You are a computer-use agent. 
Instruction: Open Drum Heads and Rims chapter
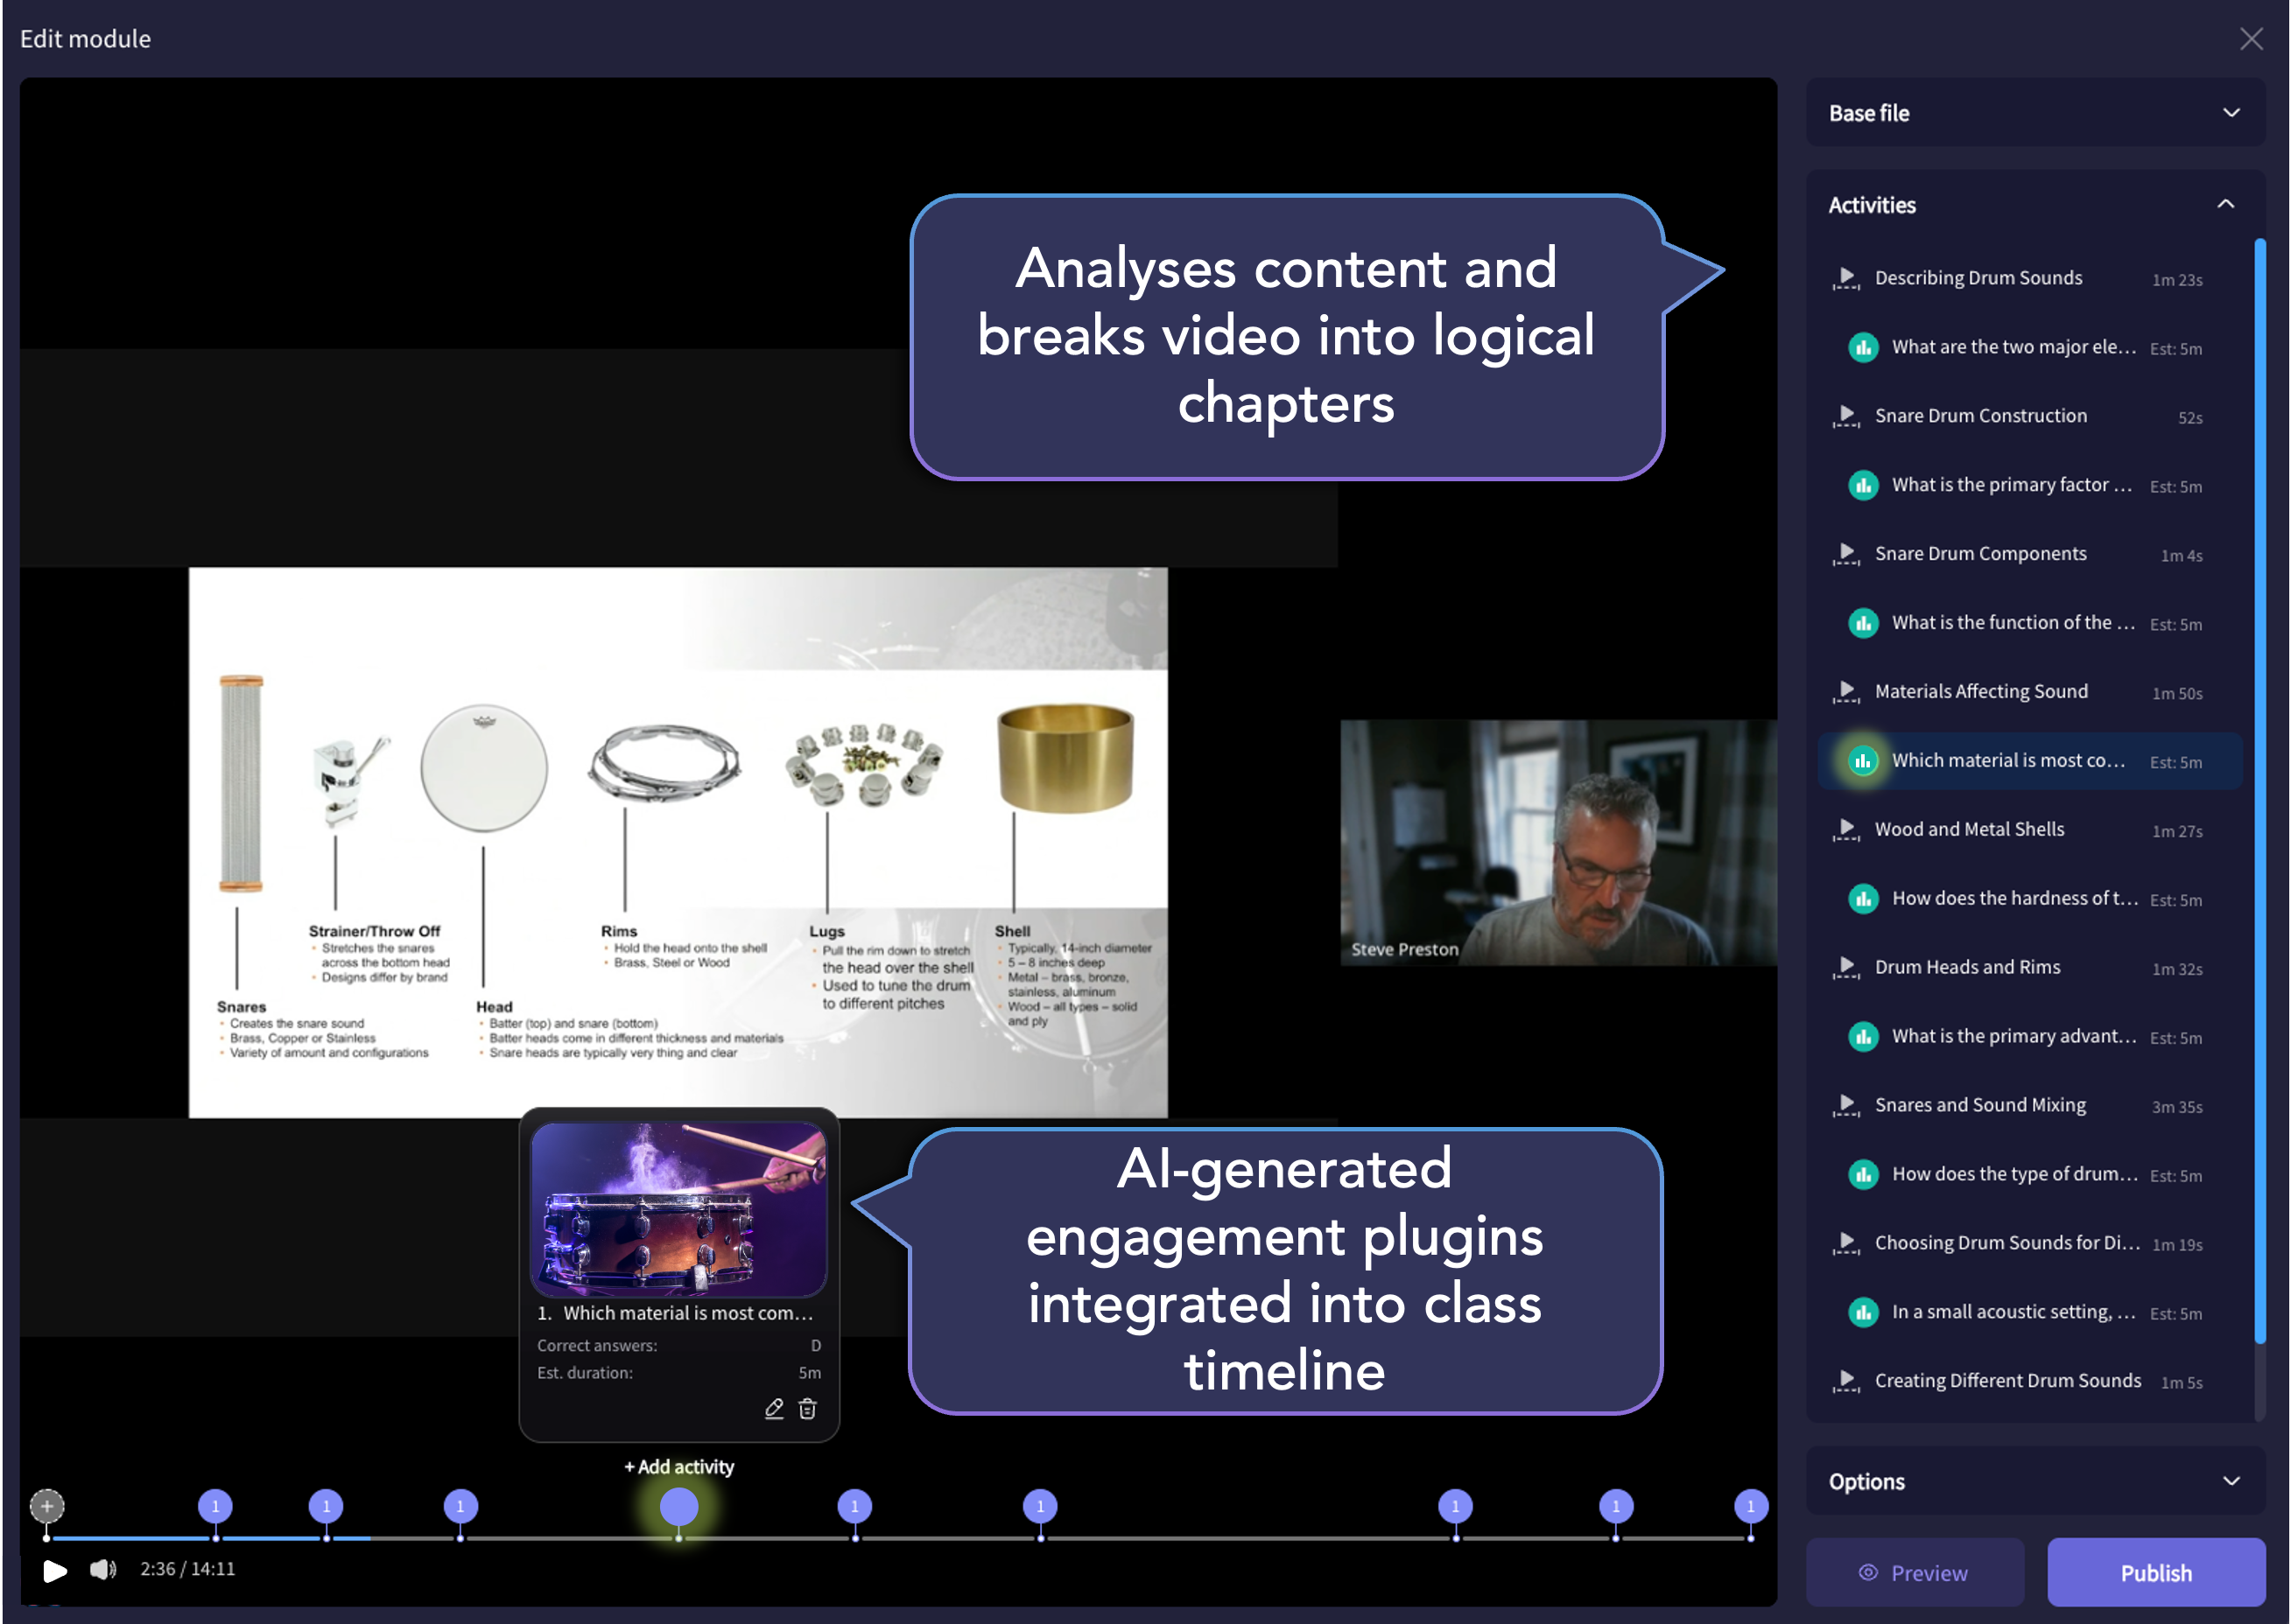[2029, 968]
